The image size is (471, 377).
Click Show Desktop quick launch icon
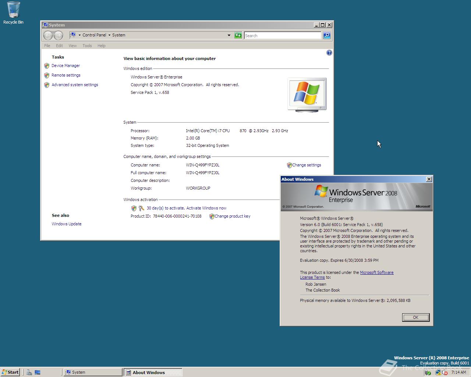pos(38,372)
